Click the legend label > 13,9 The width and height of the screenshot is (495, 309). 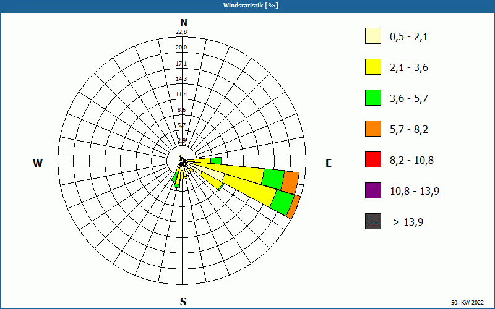pyautogui.click(x=408, y=222)
